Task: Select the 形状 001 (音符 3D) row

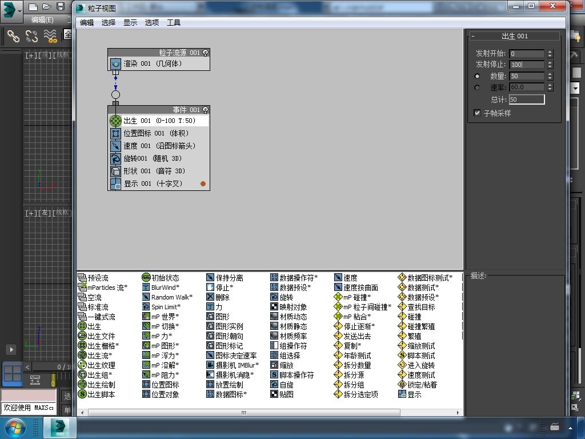Action: (x=159, y=171)
